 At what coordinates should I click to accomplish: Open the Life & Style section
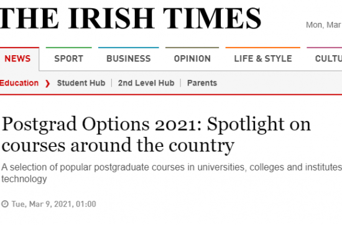pyautogui.click(x=263, y=59)
